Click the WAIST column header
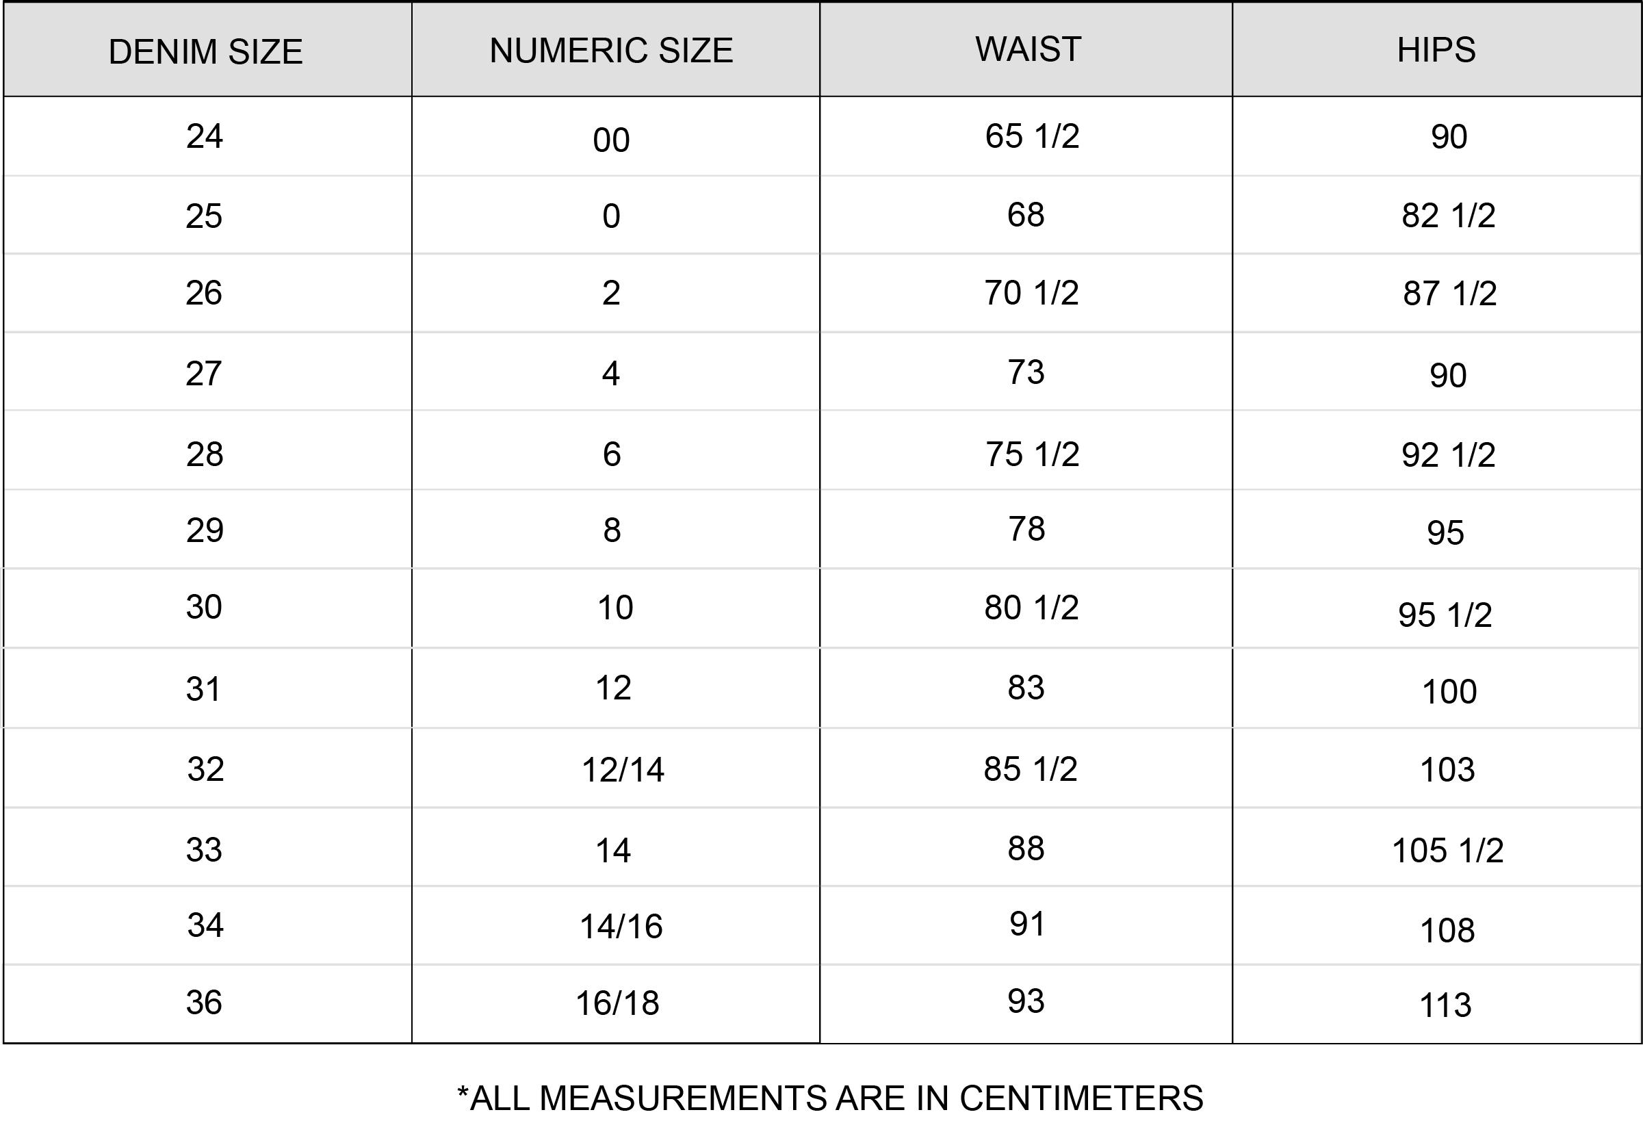The image size is (1643, 1121). [x=1029, y=49]
